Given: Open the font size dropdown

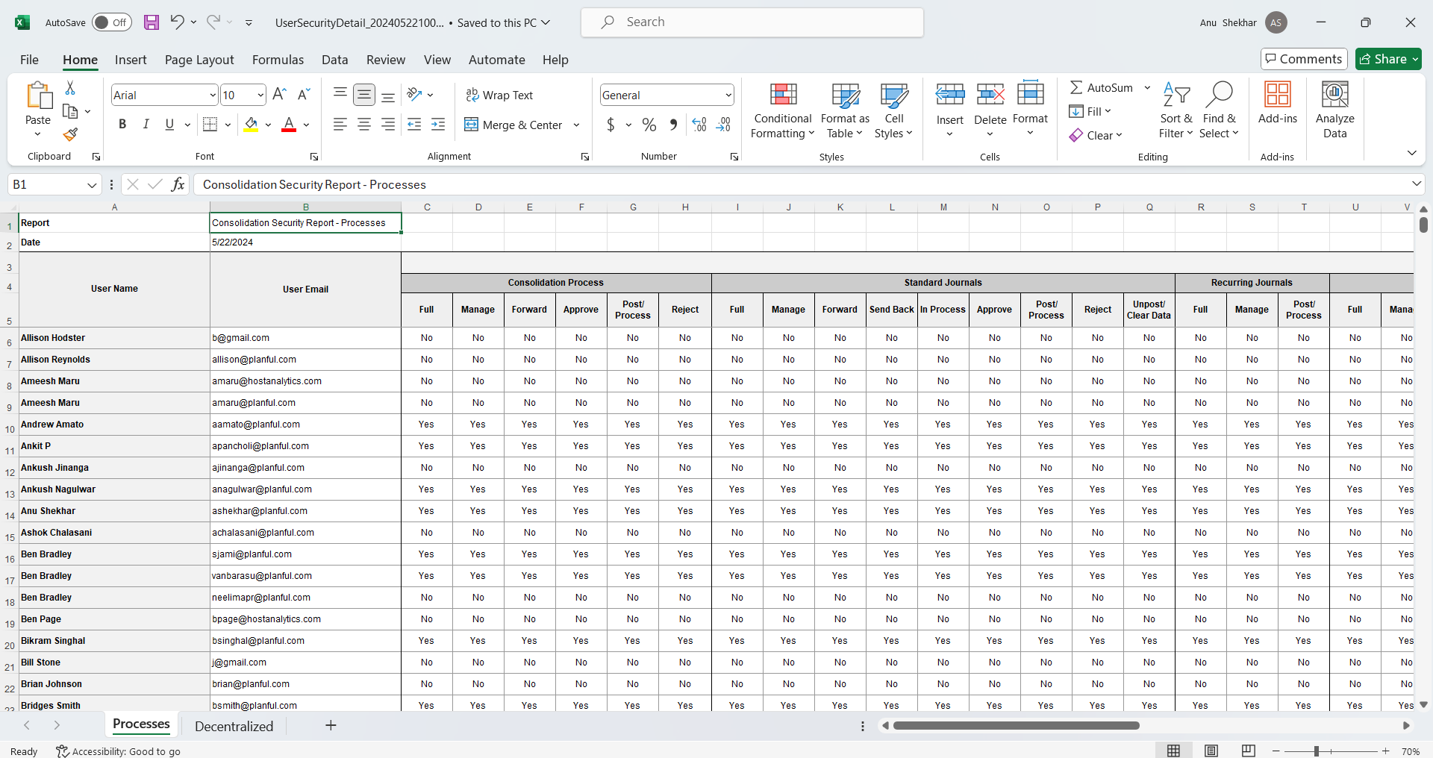Looking at the screenshot, I should tap(260, 95).
